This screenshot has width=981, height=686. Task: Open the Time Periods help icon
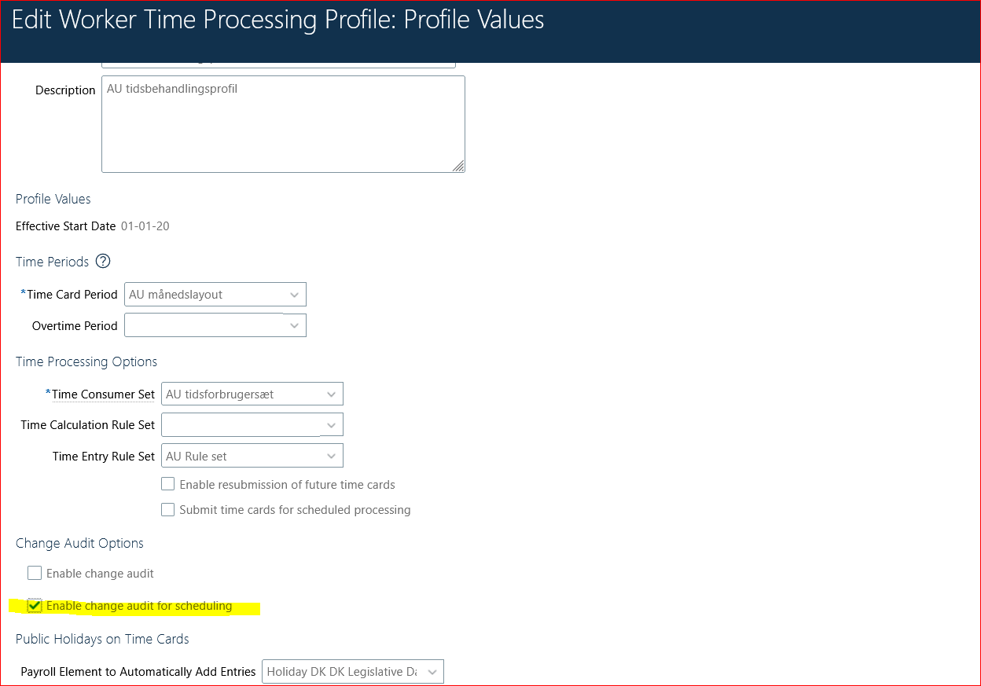pyautogui.click(x=102, y=261)
